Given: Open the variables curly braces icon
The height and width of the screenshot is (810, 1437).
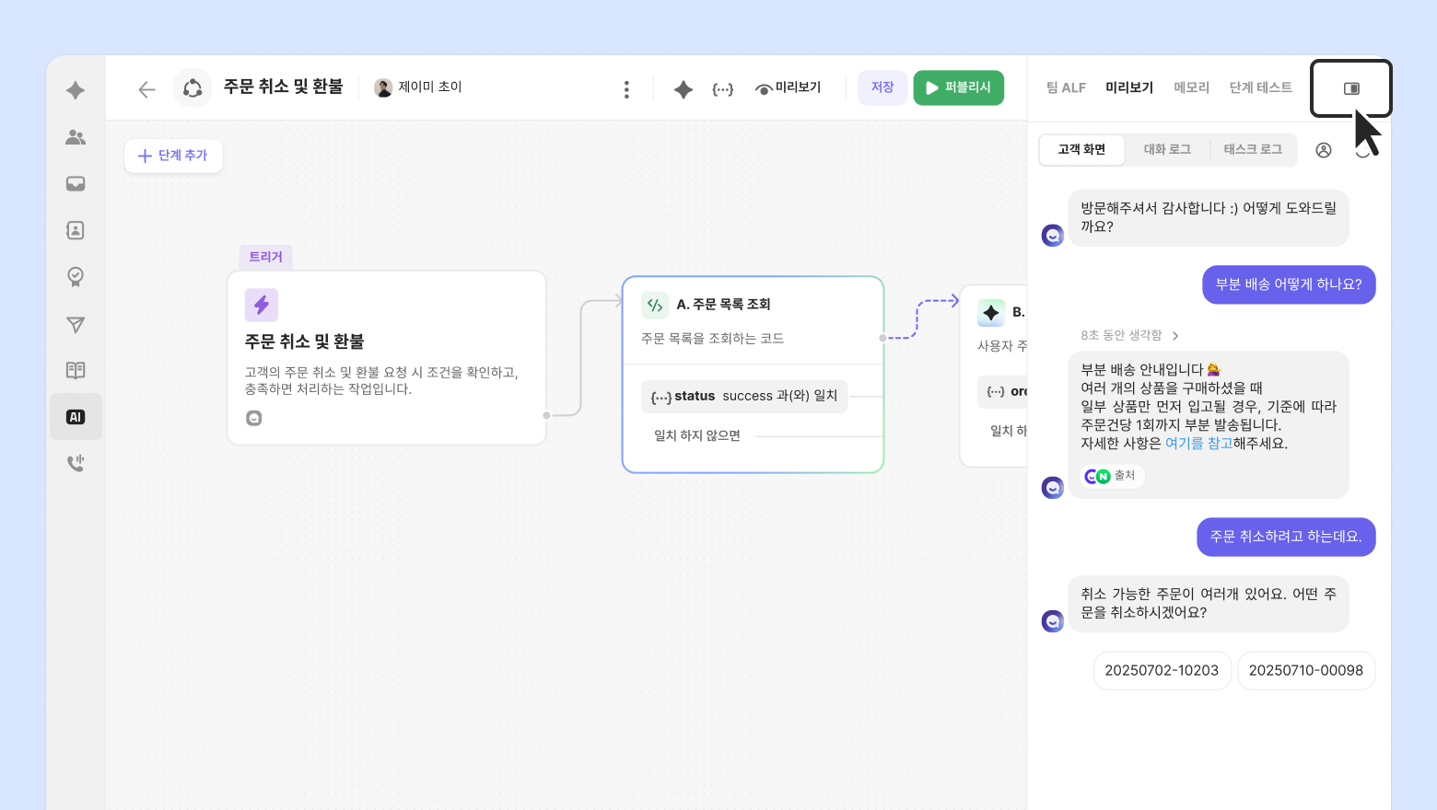Looking at the screenshot, I should click(723, 89).
